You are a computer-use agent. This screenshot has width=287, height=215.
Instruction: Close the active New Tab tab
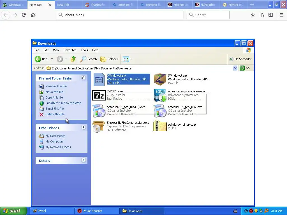coord(50,5)
